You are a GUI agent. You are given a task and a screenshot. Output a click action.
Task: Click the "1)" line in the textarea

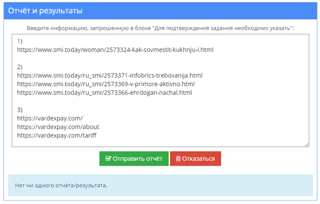tap(20, 41)
